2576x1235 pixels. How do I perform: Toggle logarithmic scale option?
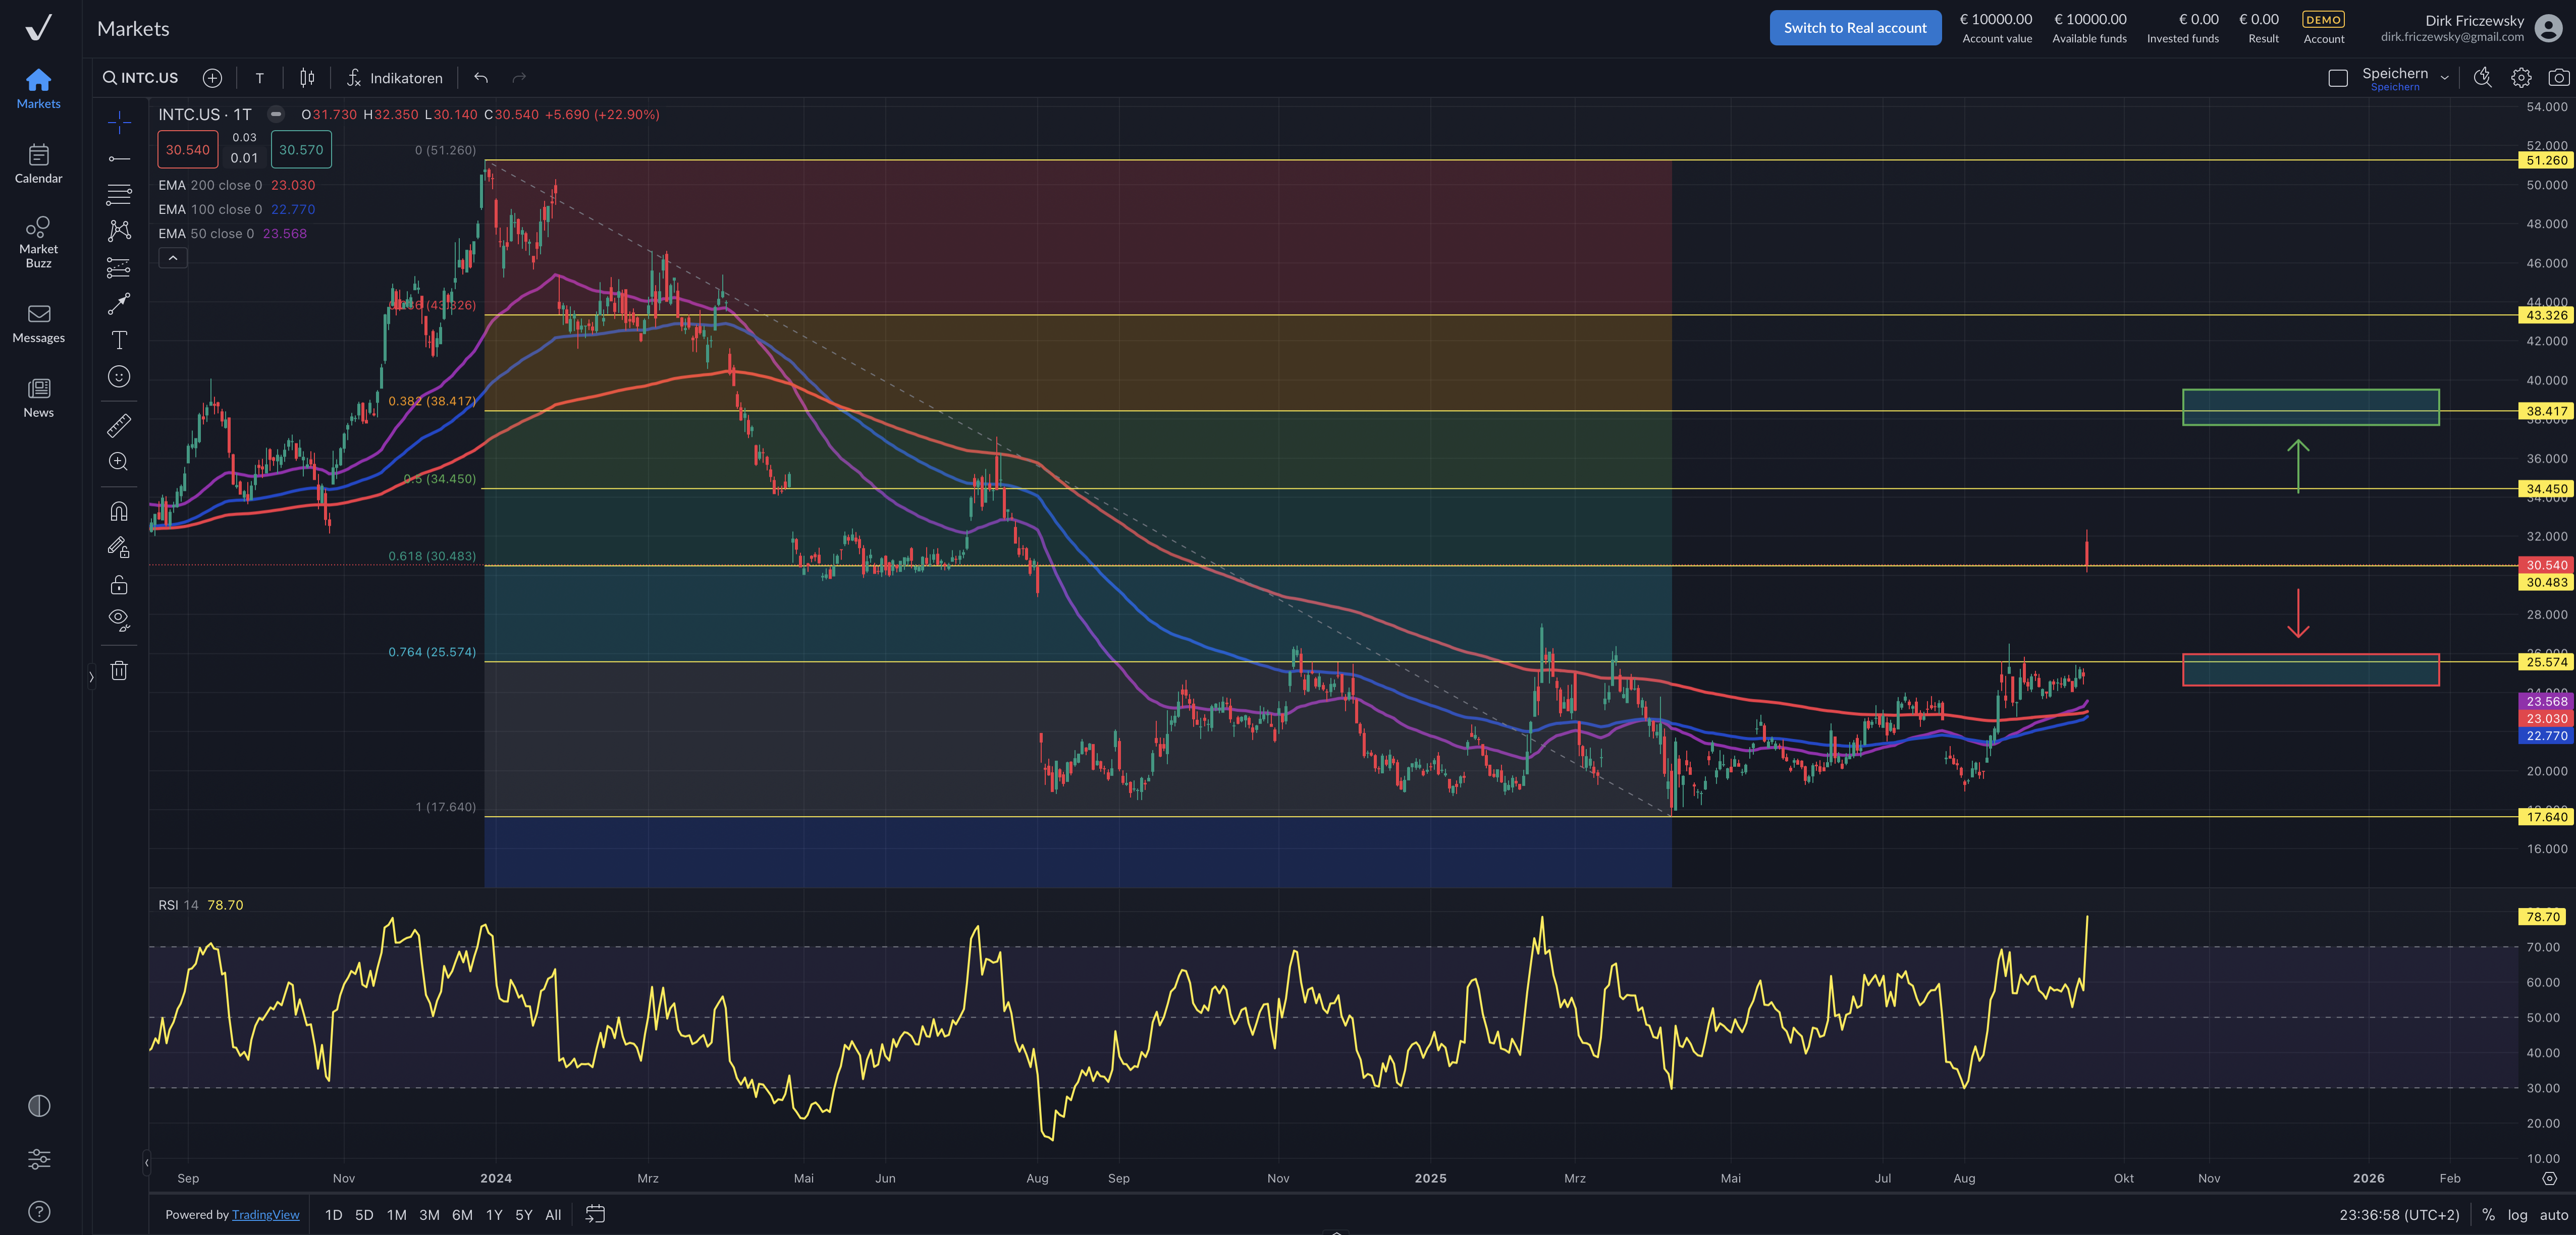point(2517,1215)
